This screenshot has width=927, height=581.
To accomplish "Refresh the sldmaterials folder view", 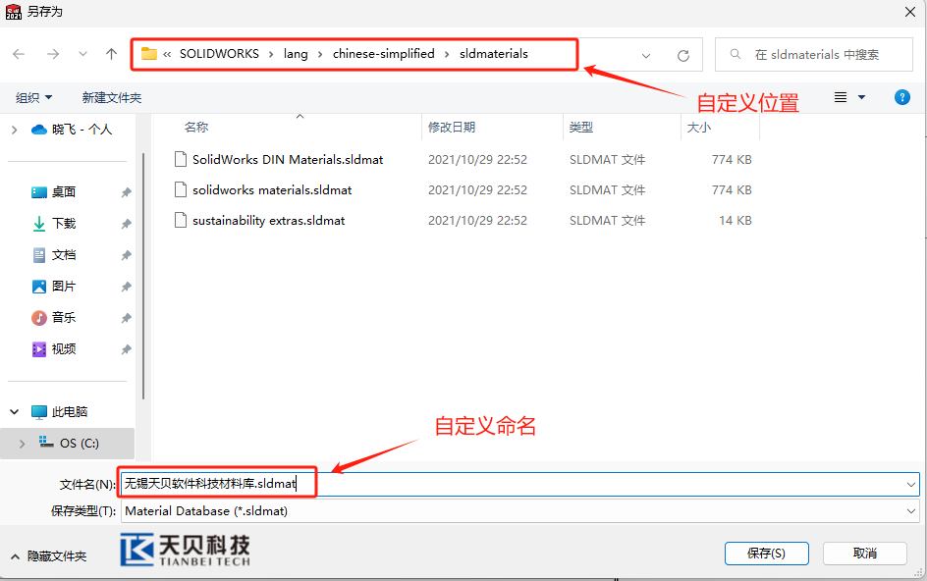I will [x=683, y=56].
